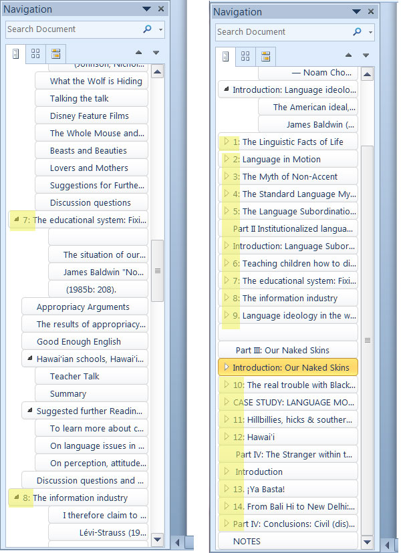Jump to next heading in right pane
The image size is (409, 553).
point(366,55)
